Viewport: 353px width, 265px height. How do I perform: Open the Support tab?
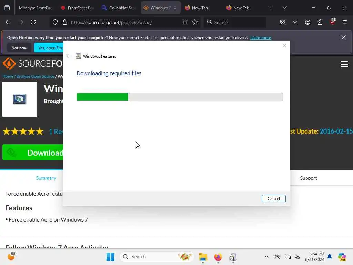[309, 178]
